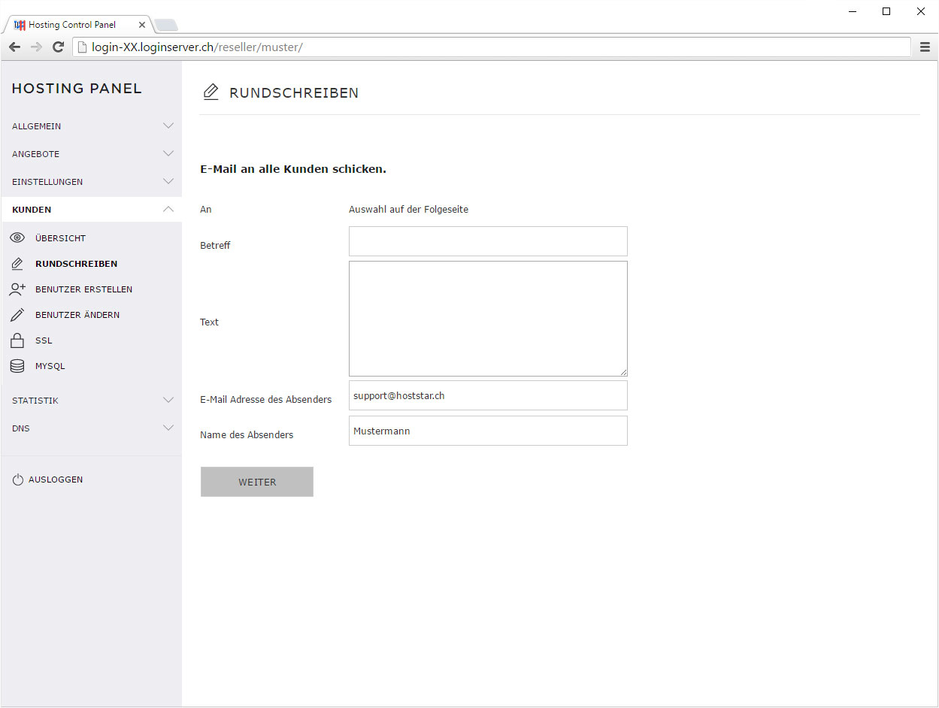Expand the Statistik section chevron
This screenshot has width=939, height=708.
tap(168, 401)
